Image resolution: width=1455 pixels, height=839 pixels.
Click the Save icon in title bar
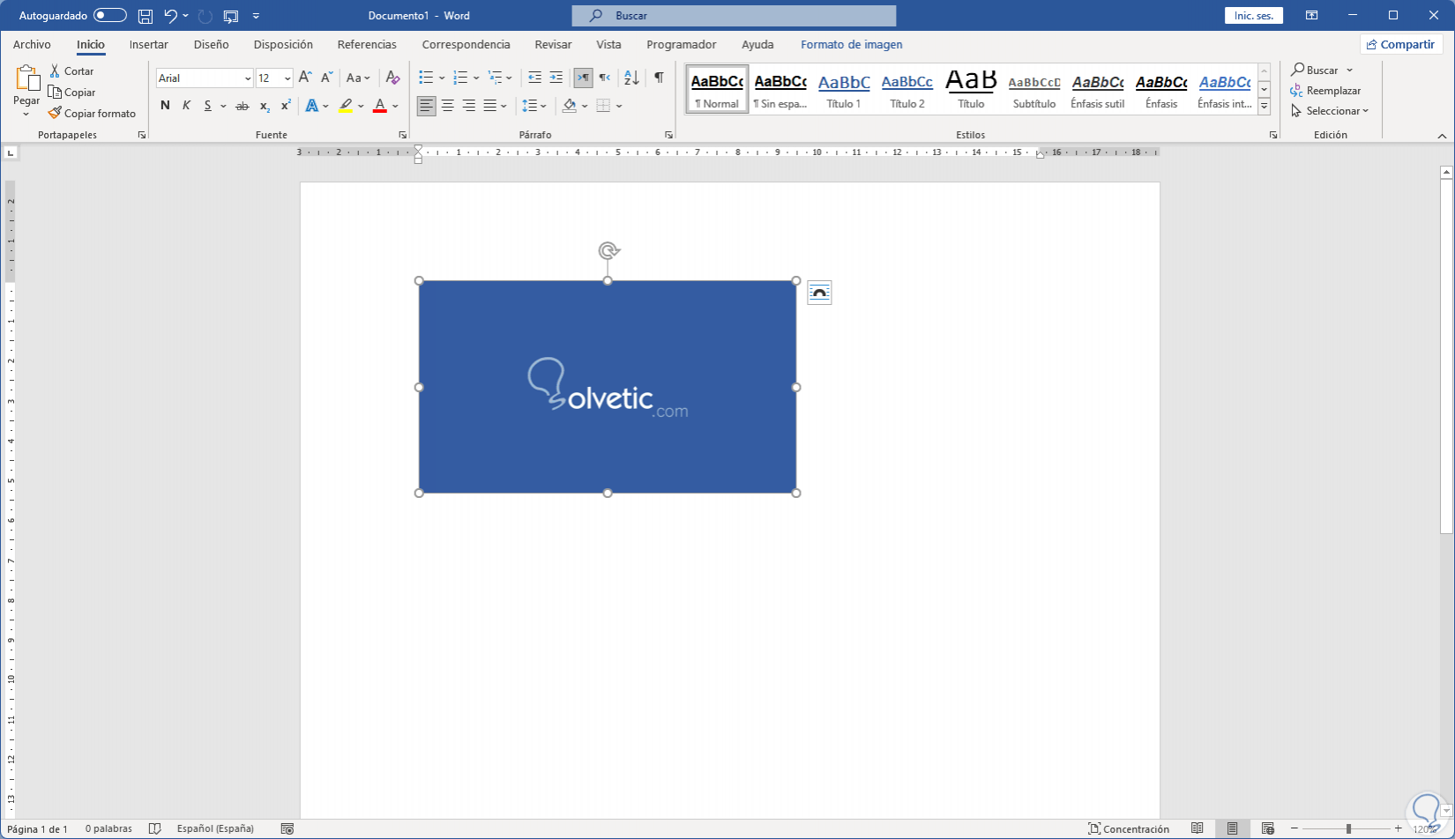tap(145, 16)
